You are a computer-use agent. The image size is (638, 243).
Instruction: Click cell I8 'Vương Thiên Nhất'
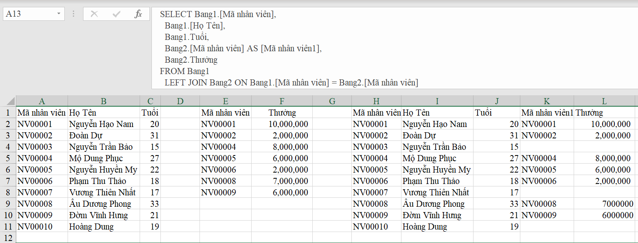click(437, 193)
